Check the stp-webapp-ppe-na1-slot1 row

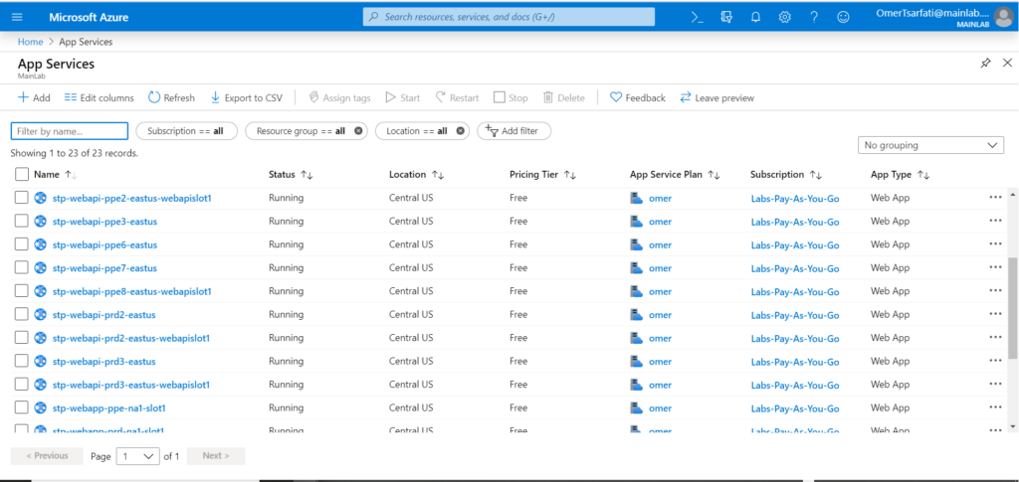[x=22, y=408]
